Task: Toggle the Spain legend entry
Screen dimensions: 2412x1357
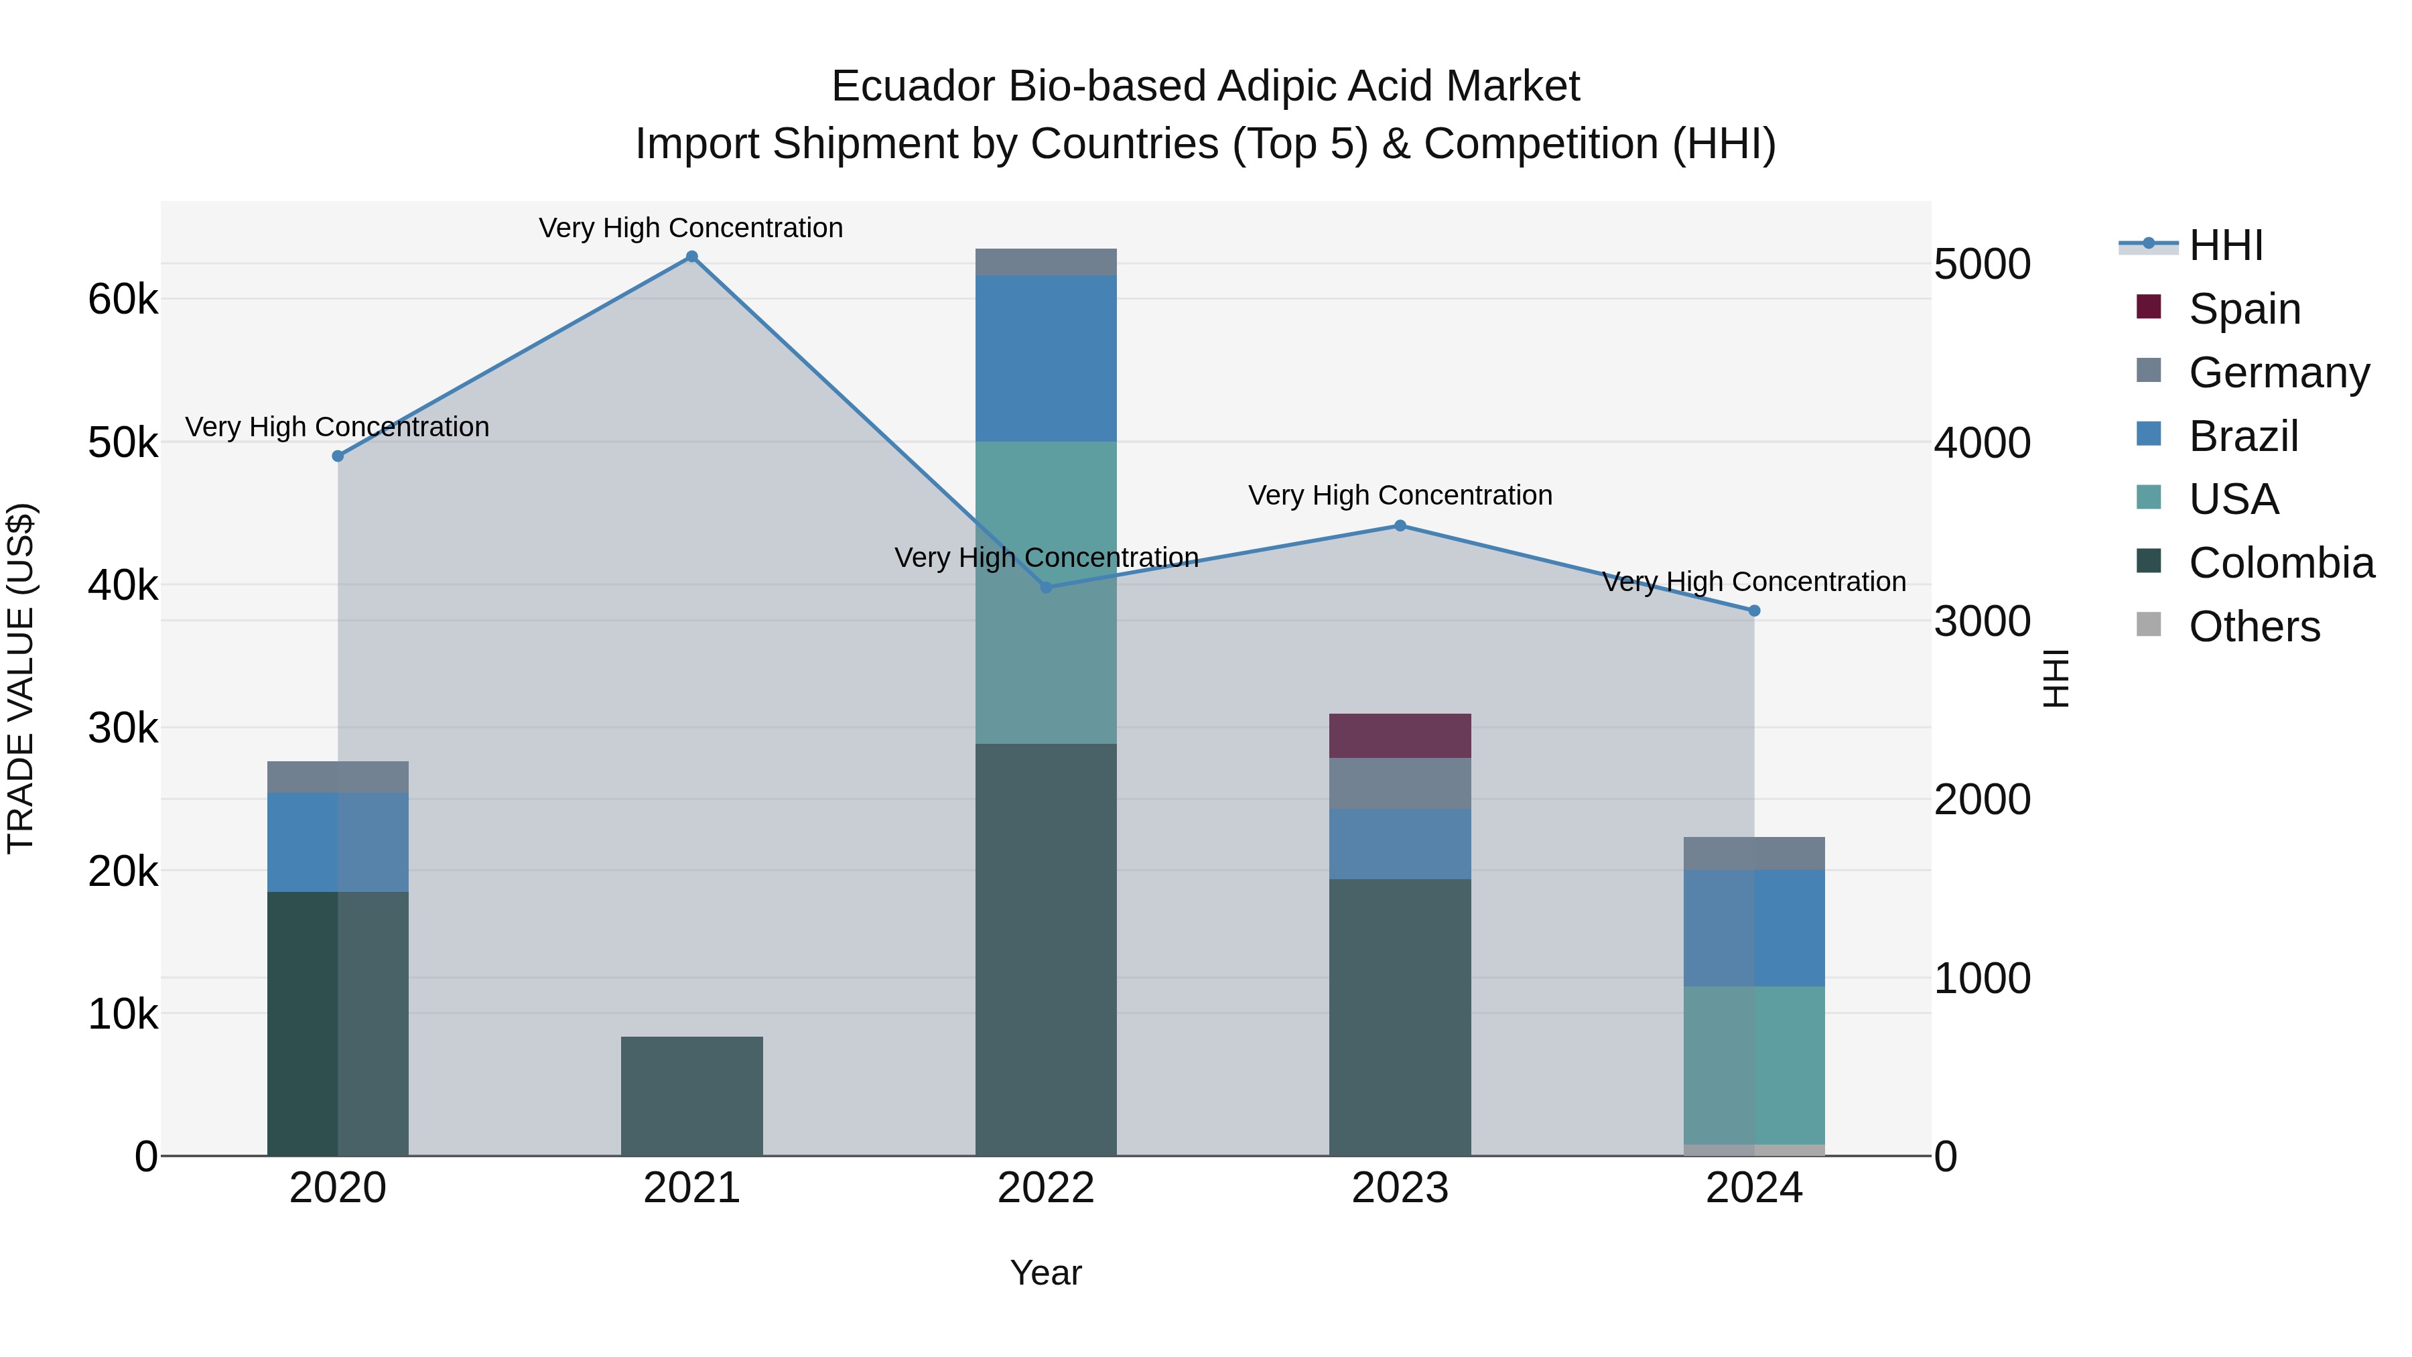Action: point(2218,308)
